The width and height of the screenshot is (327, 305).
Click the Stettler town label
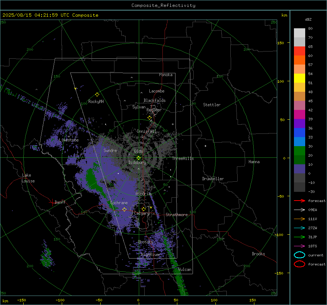212,105
